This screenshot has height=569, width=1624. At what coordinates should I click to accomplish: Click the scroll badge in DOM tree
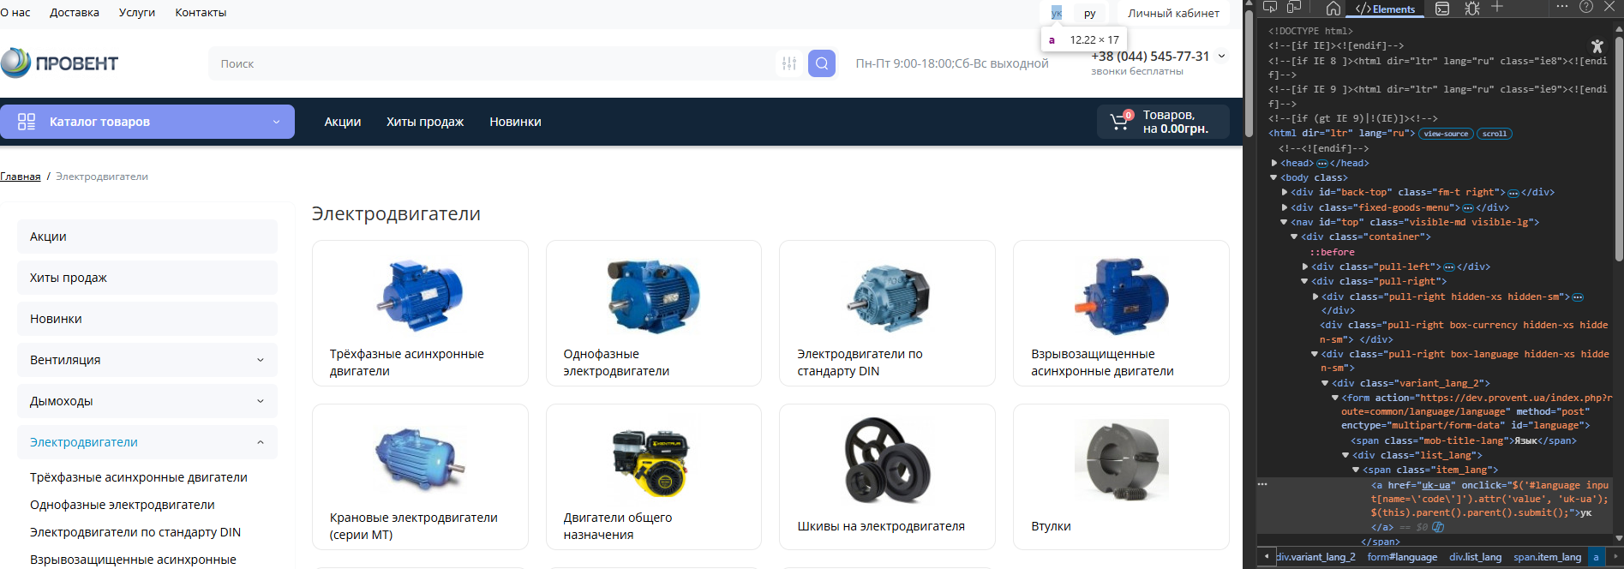click(1495, 134)
